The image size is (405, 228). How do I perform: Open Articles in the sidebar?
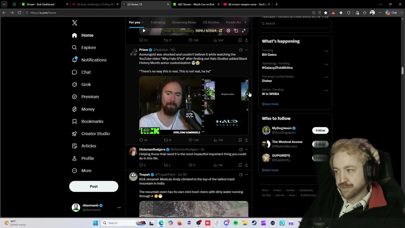(84, 146)
